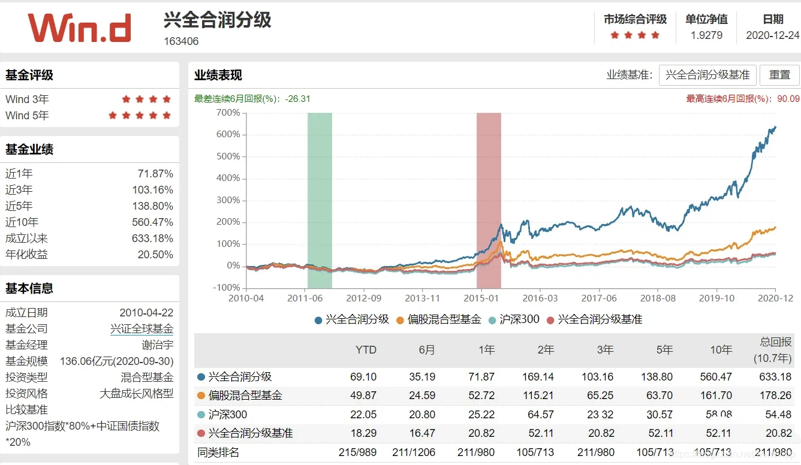801x465 pixels.
Task: Click the blue 兴全合润分级 line endpoint on chart
Action: (775, 127)
